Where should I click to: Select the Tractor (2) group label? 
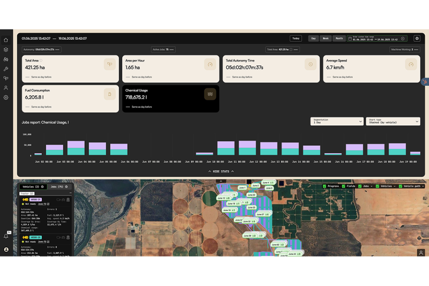click(x=27, y=194)
